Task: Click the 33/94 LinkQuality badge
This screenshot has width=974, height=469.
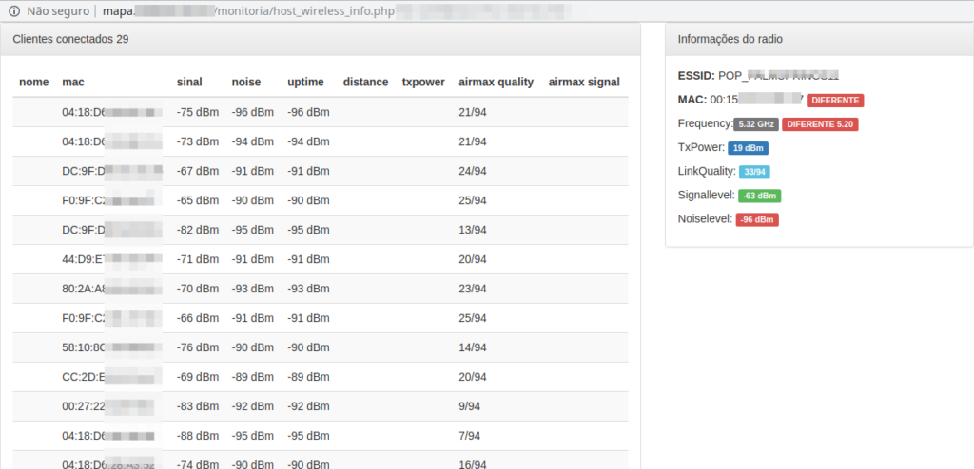Action: tap(755, 172)
